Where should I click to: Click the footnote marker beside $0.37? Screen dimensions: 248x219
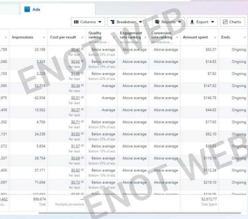[82, 109]
